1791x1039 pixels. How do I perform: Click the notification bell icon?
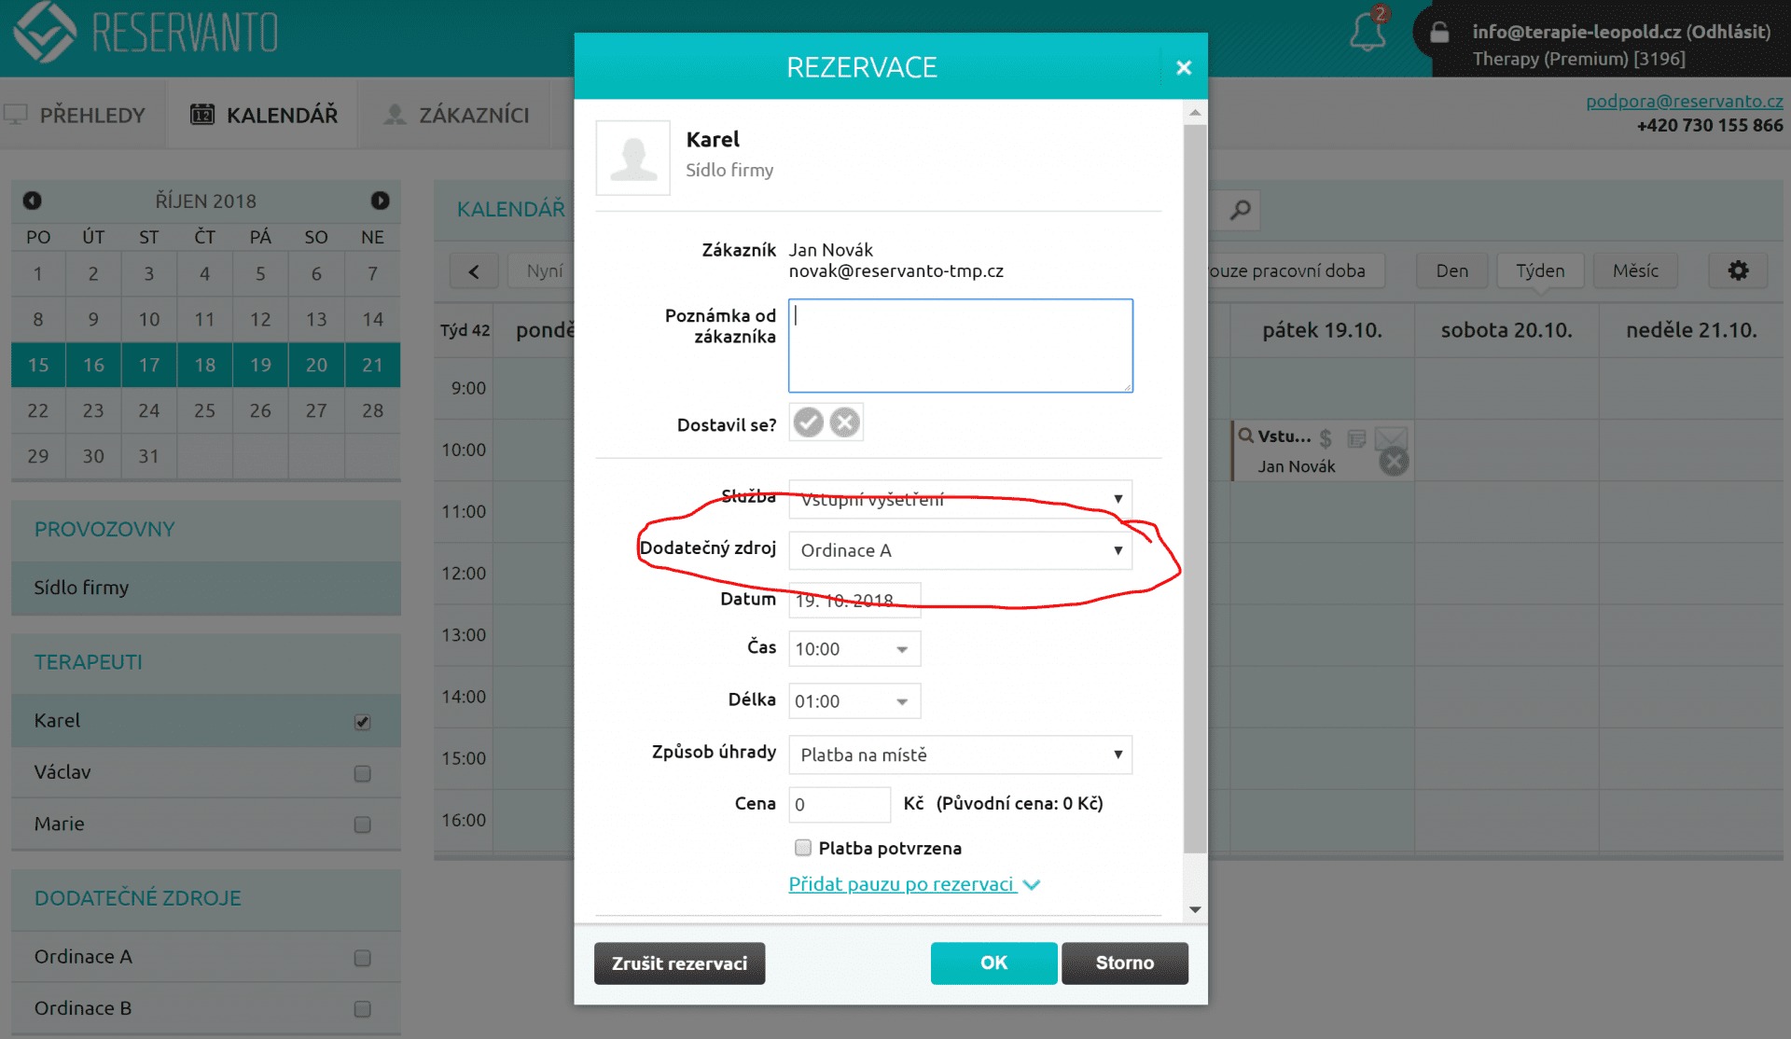pyautogui.click(x=1368, y=33)
